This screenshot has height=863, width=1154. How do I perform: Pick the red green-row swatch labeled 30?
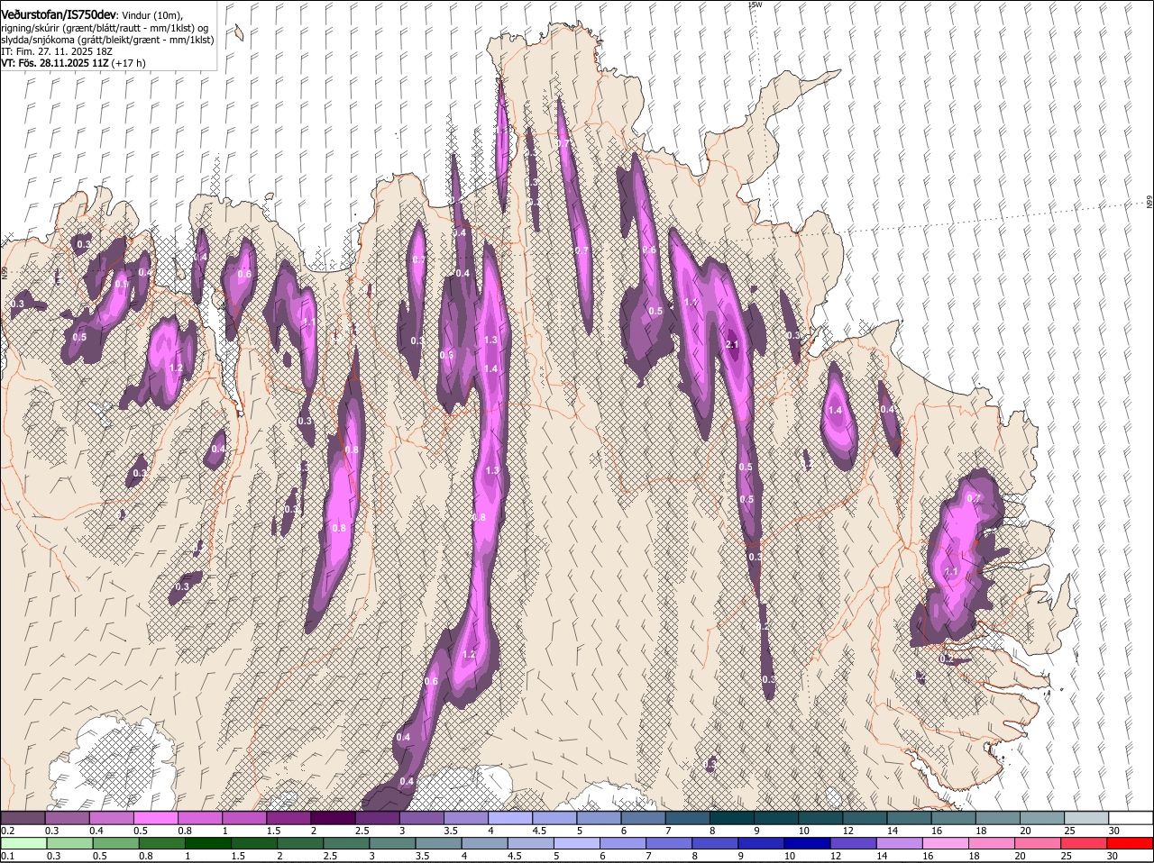pos(1130,844)
